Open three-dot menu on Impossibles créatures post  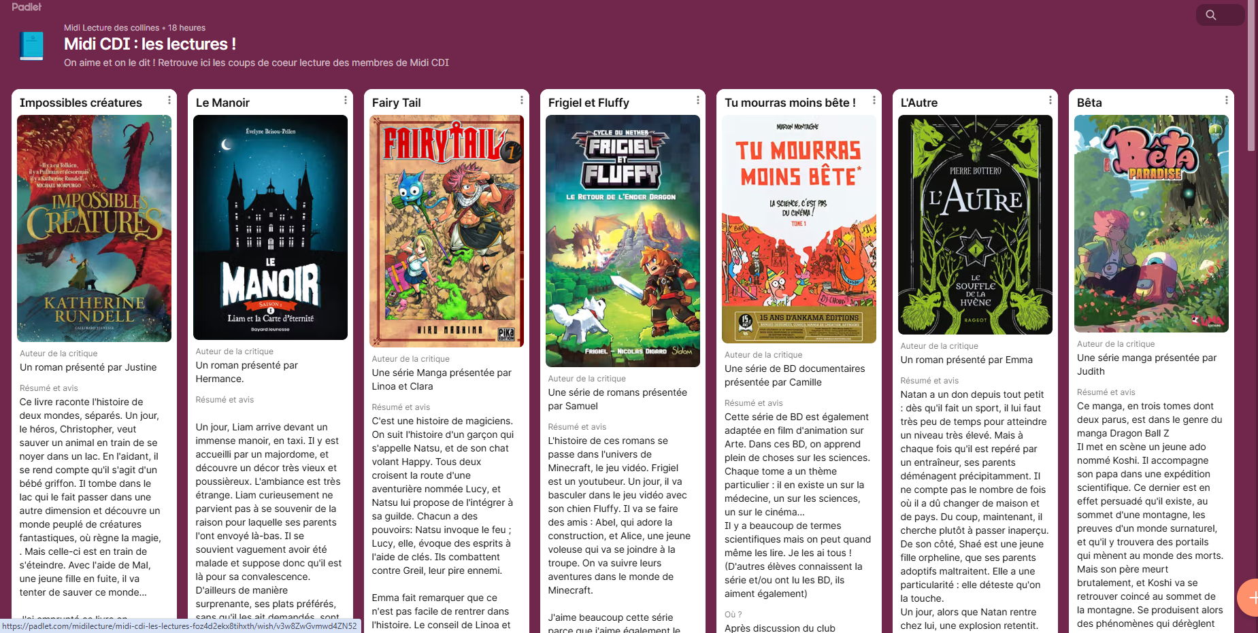pos(169,101)
